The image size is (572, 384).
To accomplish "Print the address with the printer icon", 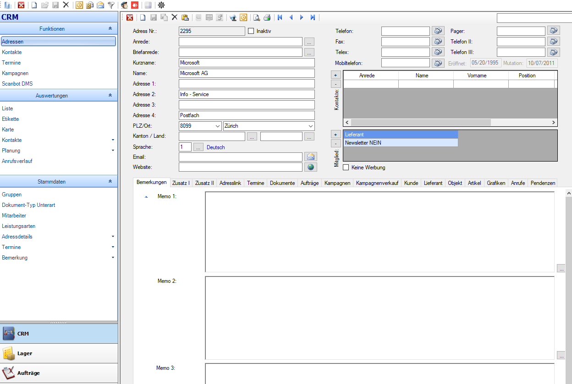I will (x=267, y=17).
